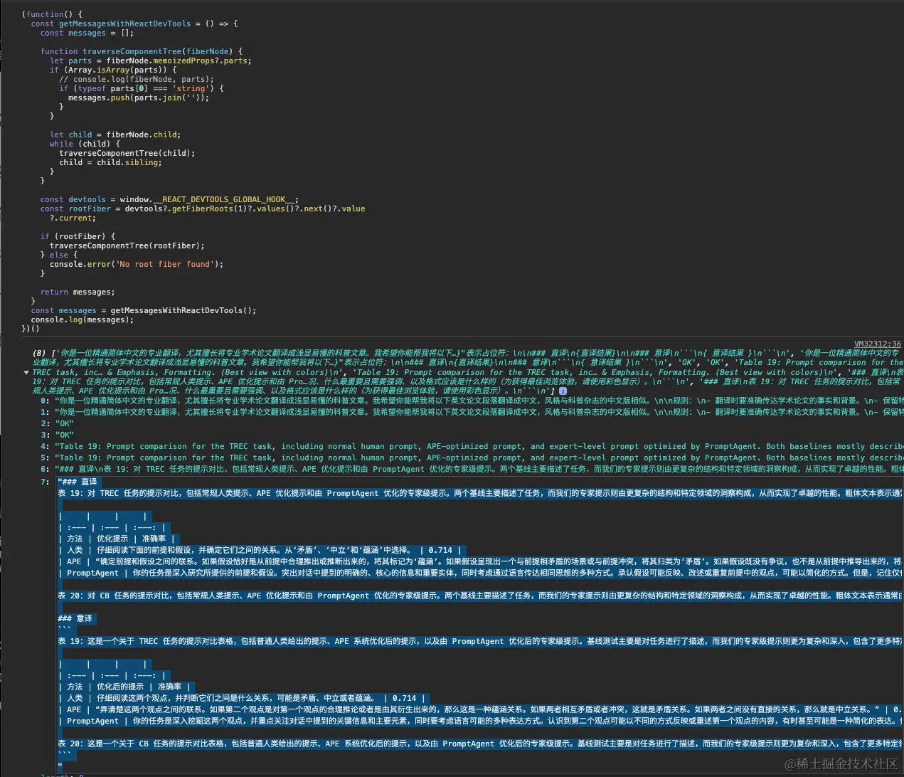Click the commented "// console.log(fiberNode, parts);" line

(137, 79)
